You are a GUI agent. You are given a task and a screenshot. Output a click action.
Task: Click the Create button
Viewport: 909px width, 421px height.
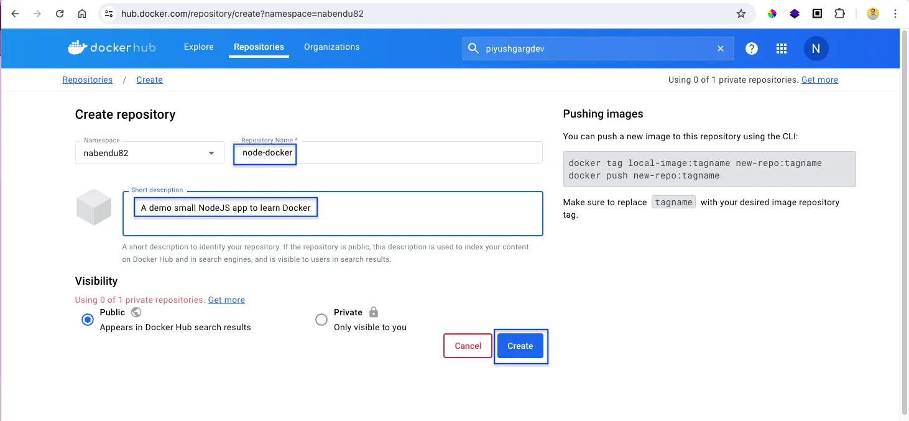pyautogui.click(x=520, y=346)
